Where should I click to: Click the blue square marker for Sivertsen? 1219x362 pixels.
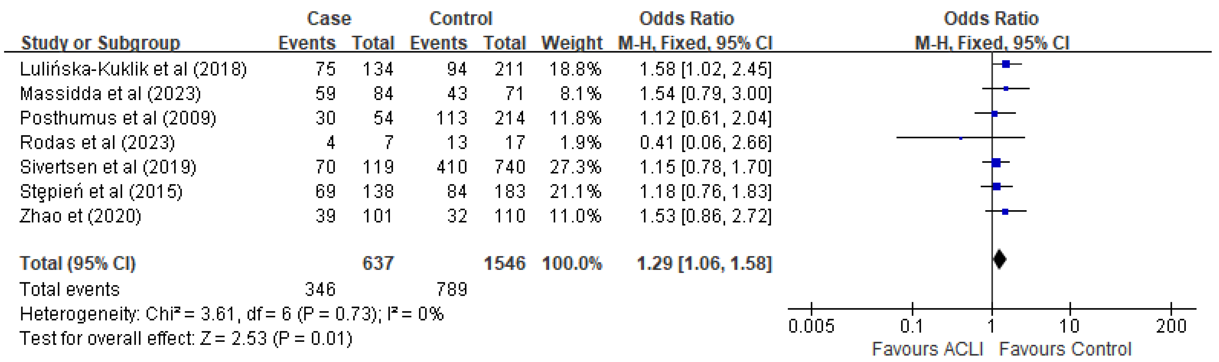pyautogui.click(x=996, y=163)
